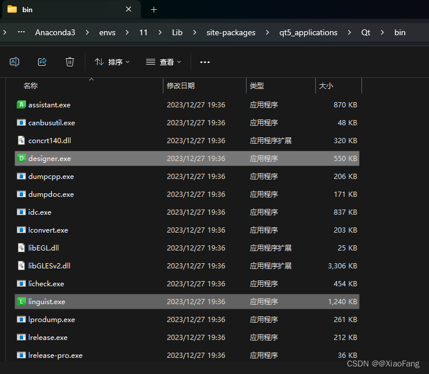Click the dumpdoc.exe file icon
The width and height of the screenshot is (429, 374).
point(21,194)
